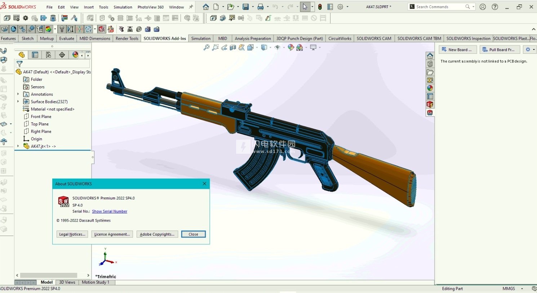Open the Home icon in title toolbar
The width and height of the screenshot is (537, 293).
pos(206,7)
